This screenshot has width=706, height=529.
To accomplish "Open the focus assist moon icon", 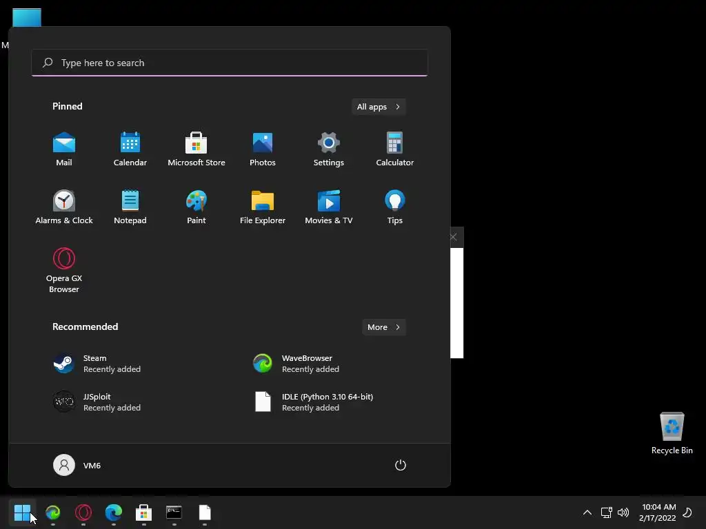I will click(687, 512).
